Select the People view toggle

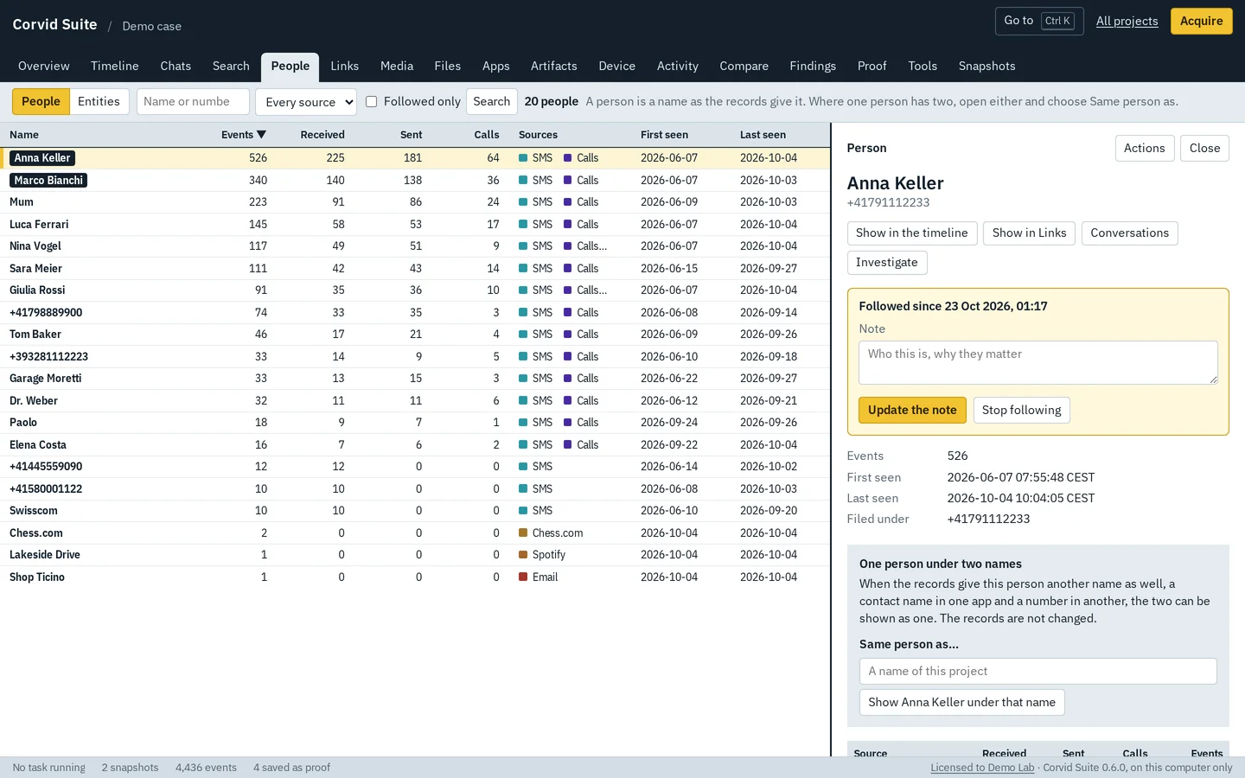pos(41,102)
